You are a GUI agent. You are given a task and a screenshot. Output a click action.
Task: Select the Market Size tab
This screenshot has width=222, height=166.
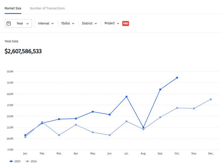[13, 8]
